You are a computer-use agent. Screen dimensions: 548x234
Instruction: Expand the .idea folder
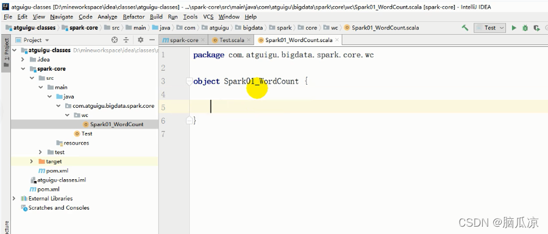[23, 59]
